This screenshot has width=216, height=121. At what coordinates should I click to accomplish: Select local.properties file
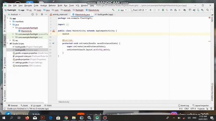pos(27,66)
